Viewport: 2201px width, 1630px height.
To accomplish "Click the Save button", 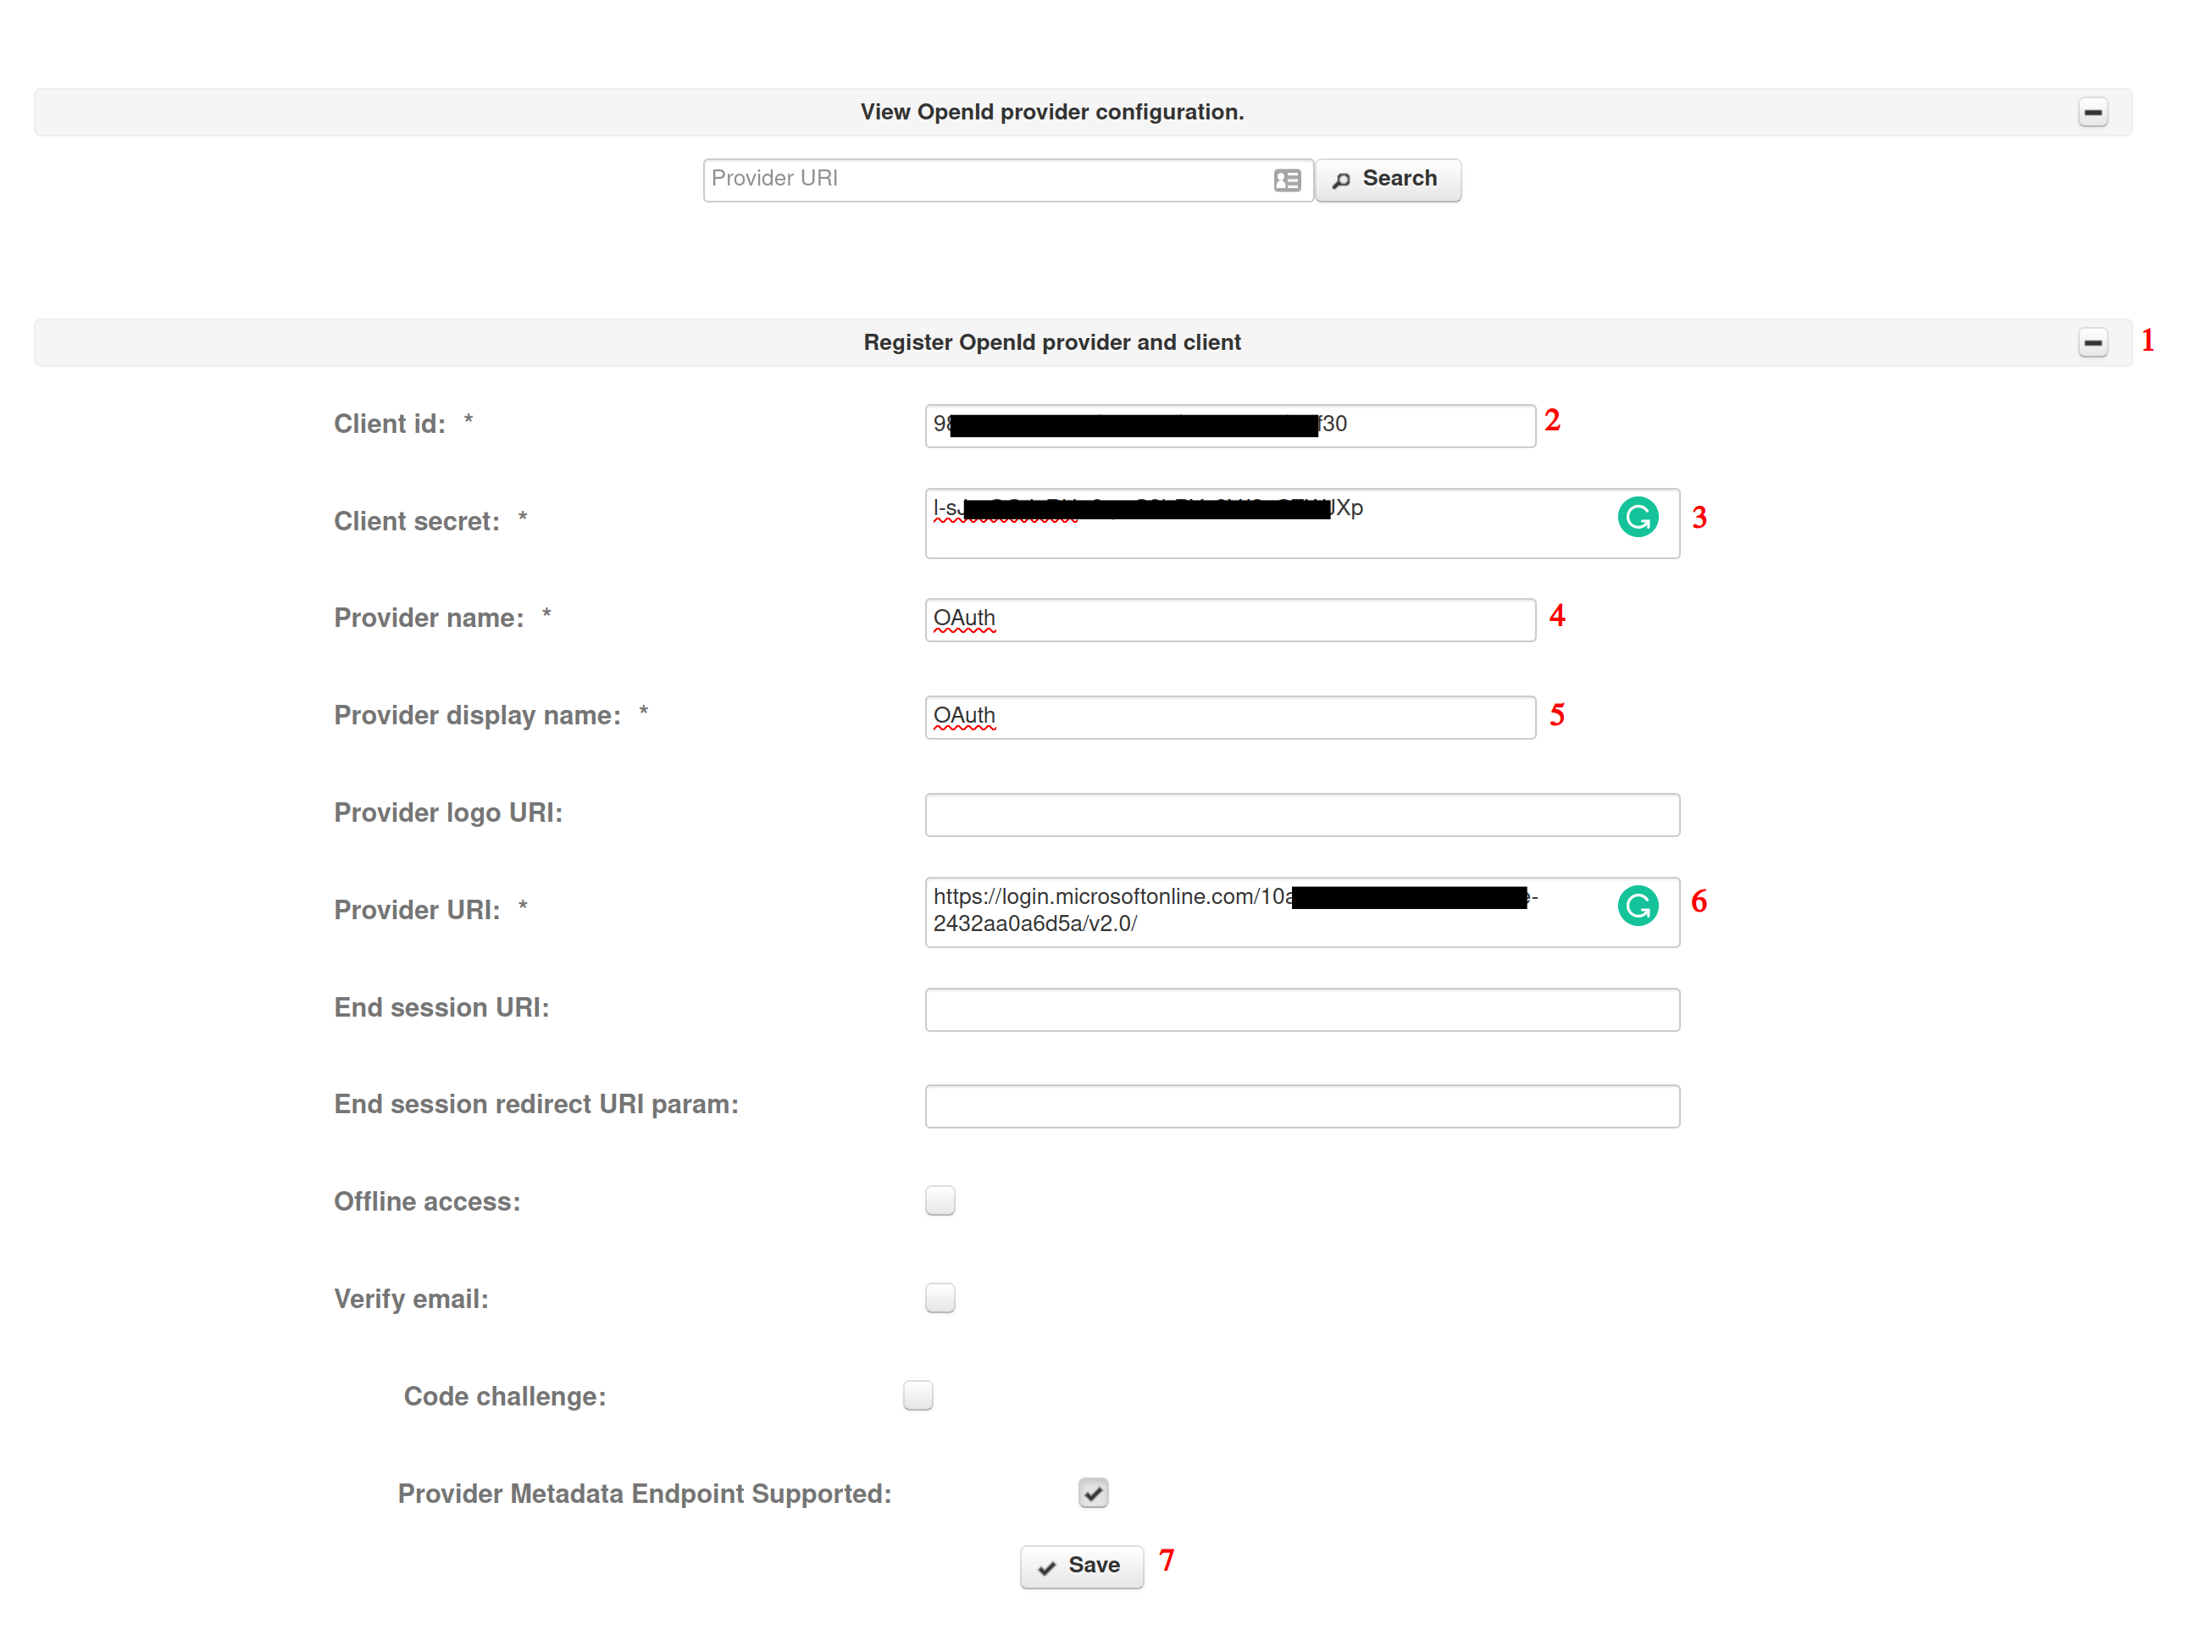I will [x=1081, y=1566].
